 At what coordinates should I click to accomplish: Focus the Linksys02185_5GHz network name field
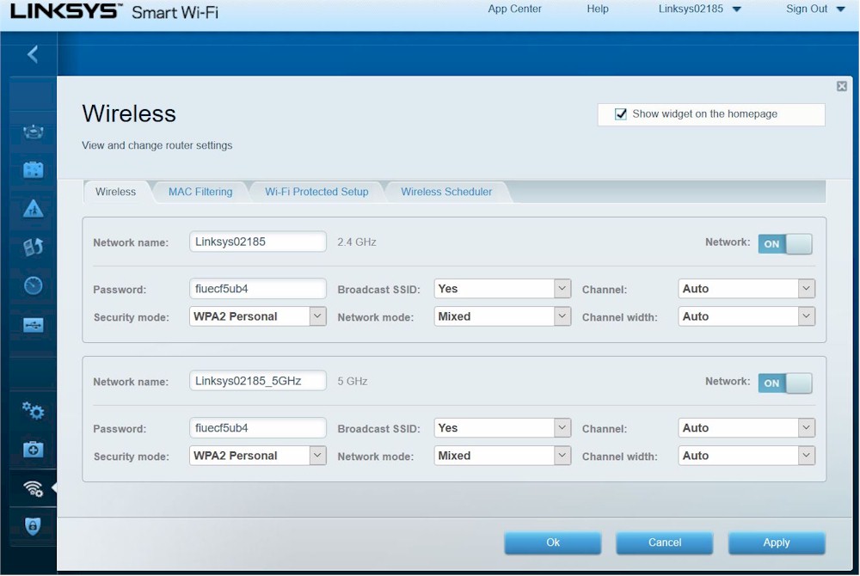(x=258, y=381)
